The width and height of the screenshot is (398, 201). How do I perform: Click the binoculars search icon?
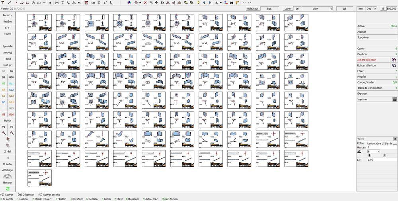(x=232, y=2)
